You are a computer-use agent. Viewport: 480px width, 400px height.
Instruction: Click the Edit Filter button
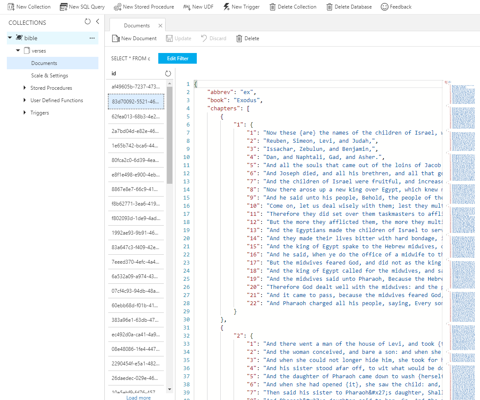(x=177, y=59)
